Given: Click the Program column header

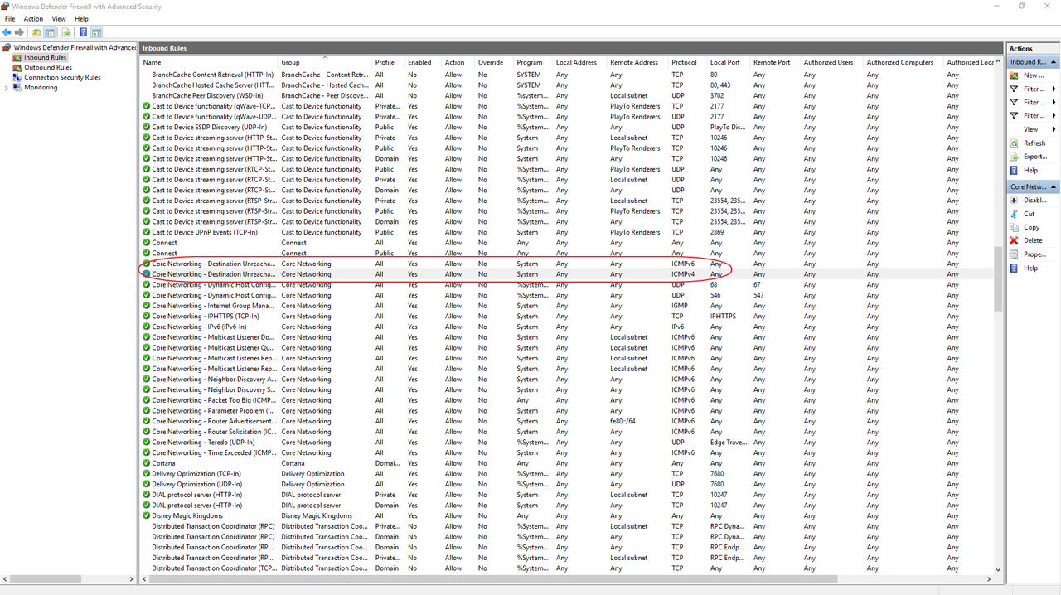Looking at the screenshot, I should point(534,63).
